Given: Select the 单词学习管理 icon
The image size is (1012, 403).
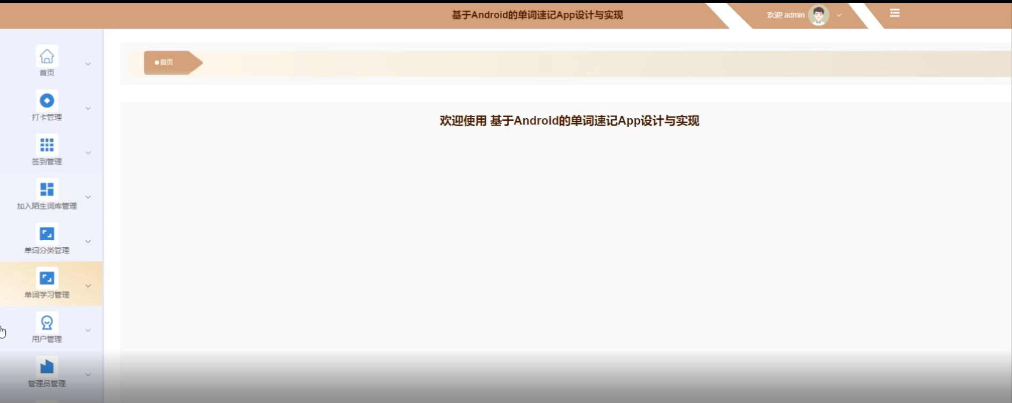Looking at the screenshot, I should click(47, 278).
